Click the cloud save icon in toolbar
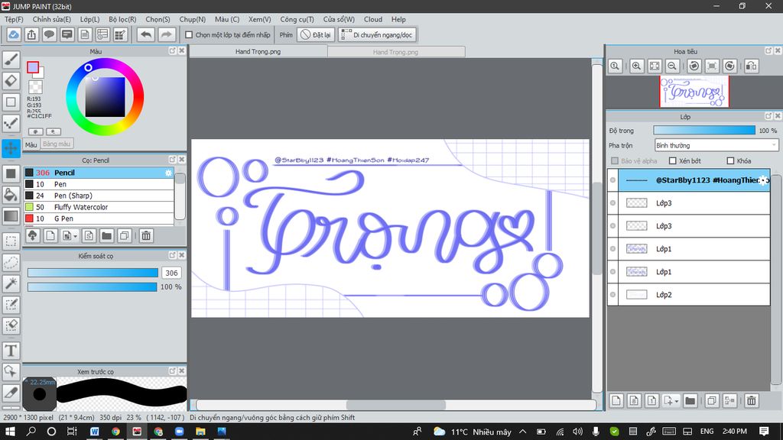Image resolution: width=783 pixels, height=440 pixels. 14,35
